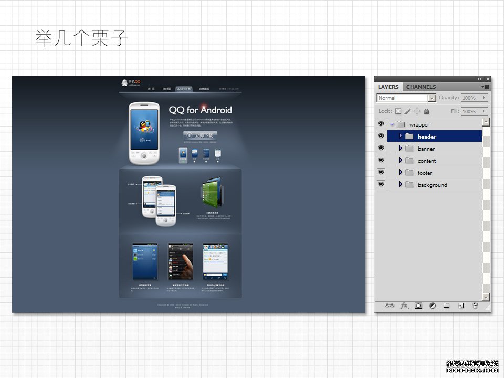Screen dimensions: 504x378
Task: Click the screenshot showing a pointing finger
Action: pos(181,261)
